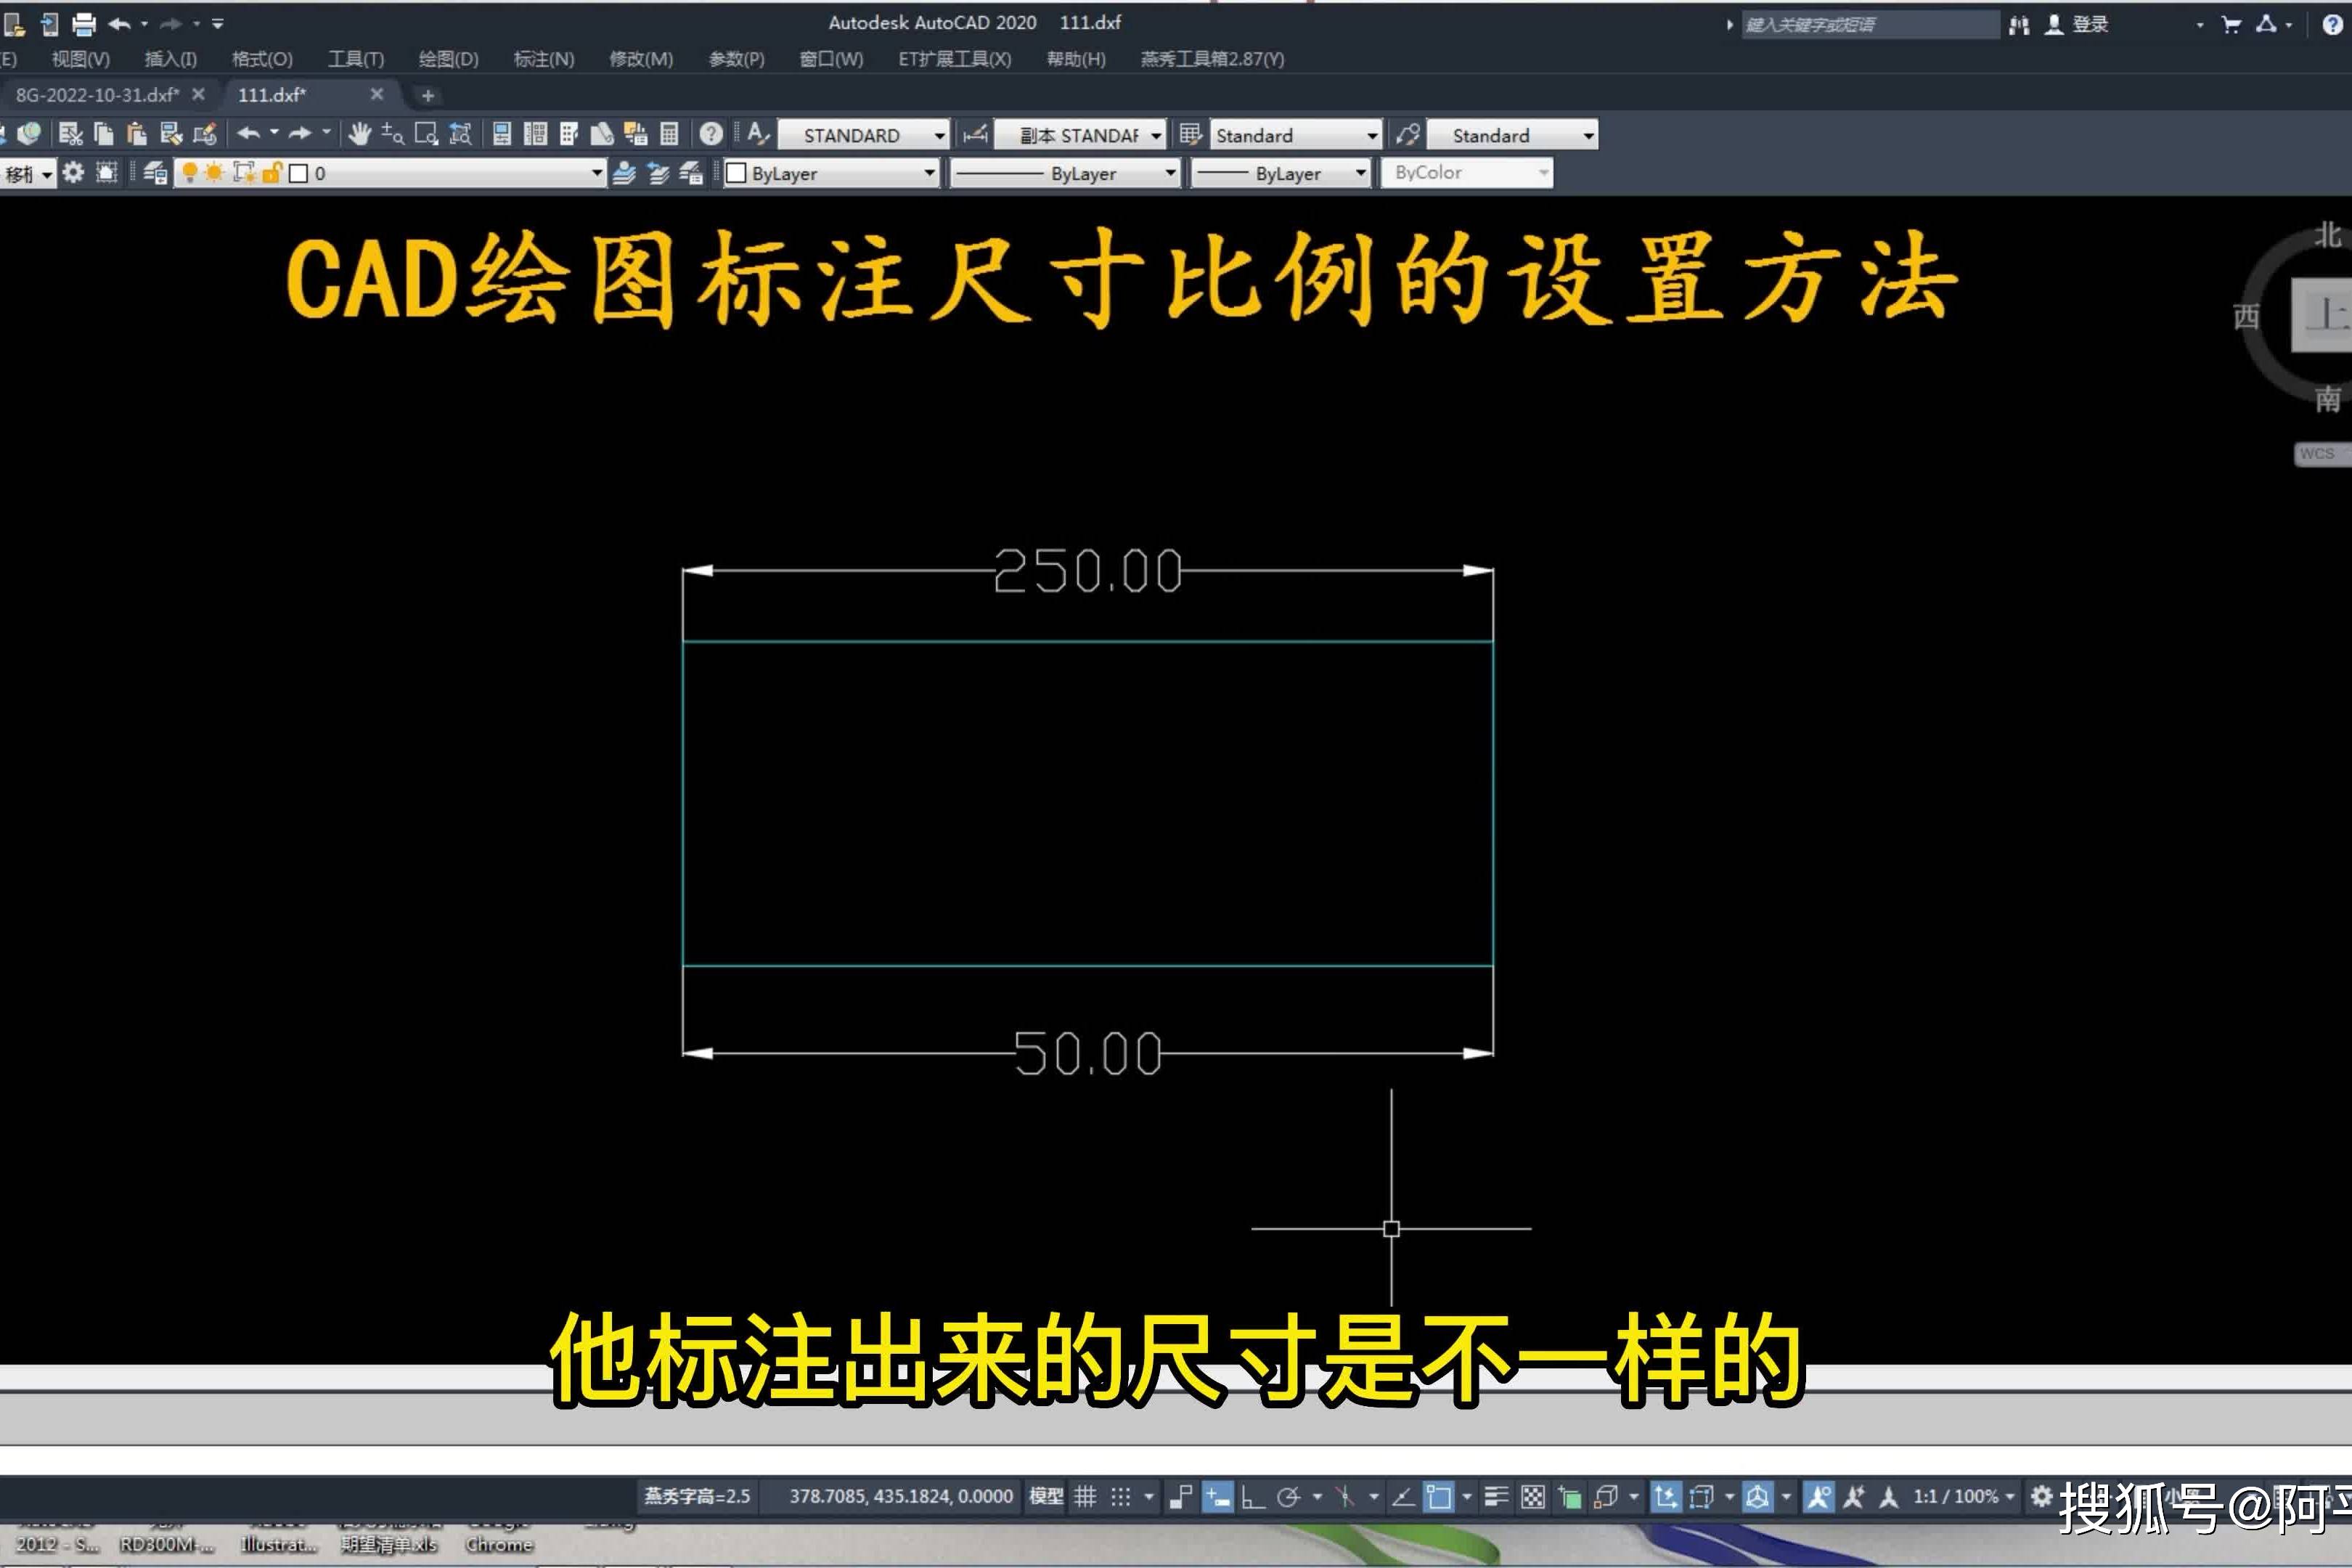Toggle snap mode dots in status bar
The image size is (2352, 1568).
click(1121, 1497)
